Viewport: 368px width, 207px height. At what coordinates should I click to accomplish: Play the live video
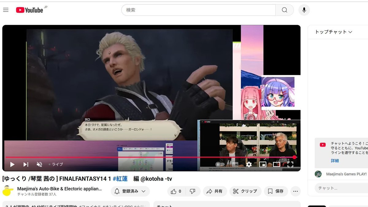pos(12,164)
